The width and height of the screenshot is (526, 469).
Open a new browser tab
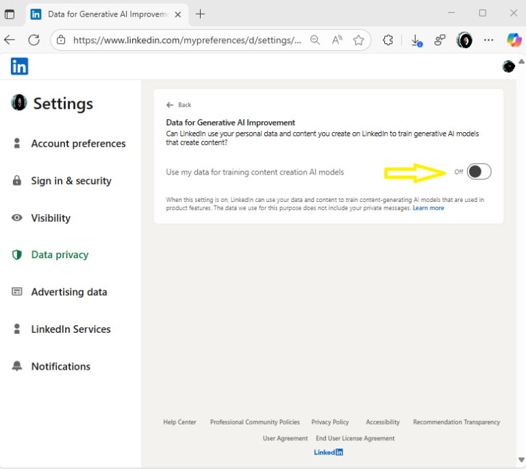pyautogui.click(x=200, y=14)
